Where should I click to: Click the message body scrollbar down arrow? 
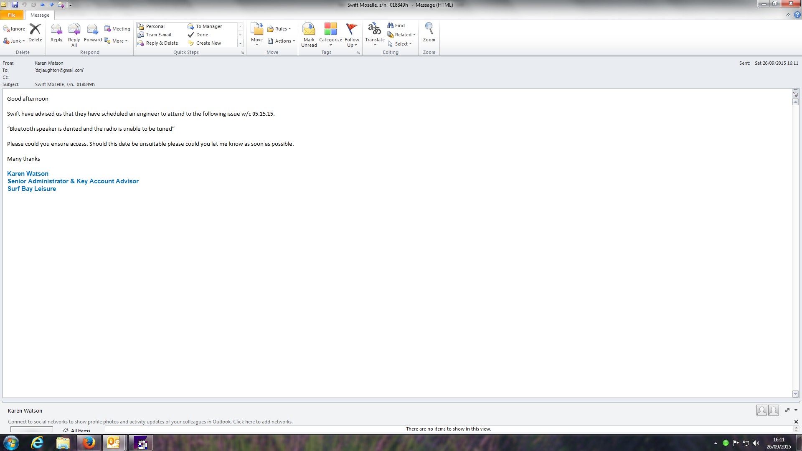(795, 394)
